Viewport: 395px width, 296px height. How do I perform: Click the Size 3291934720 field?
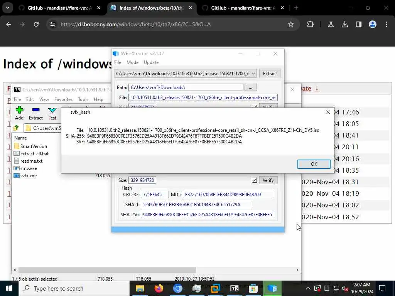pos(142,180)
